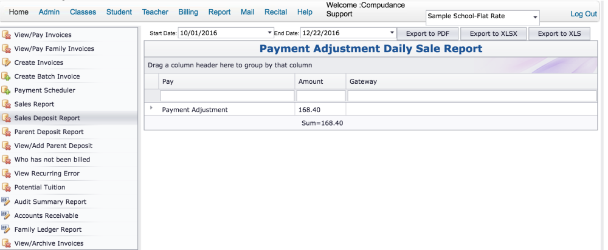Open the Sample School-Flat Rate school selector

(x=482, y=16)
